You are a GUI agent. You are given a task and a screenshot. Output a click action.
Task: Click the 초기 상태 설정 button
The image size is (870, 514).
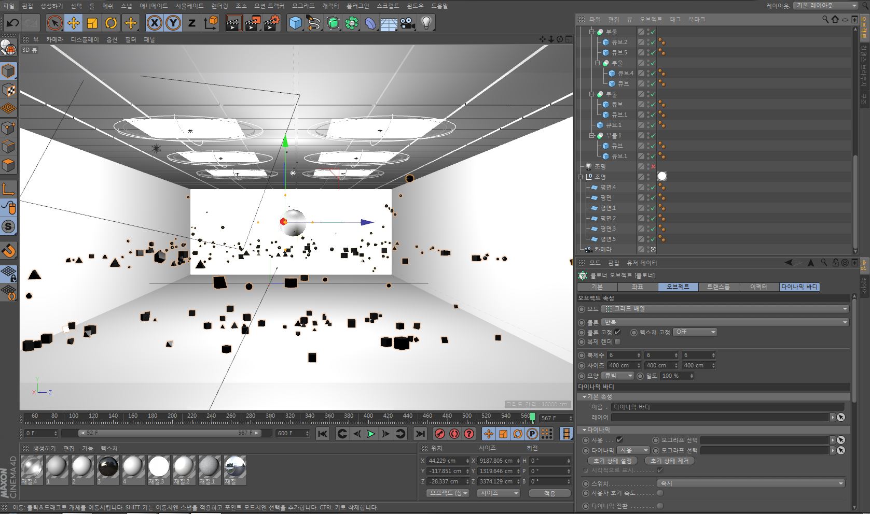point(613,461)
